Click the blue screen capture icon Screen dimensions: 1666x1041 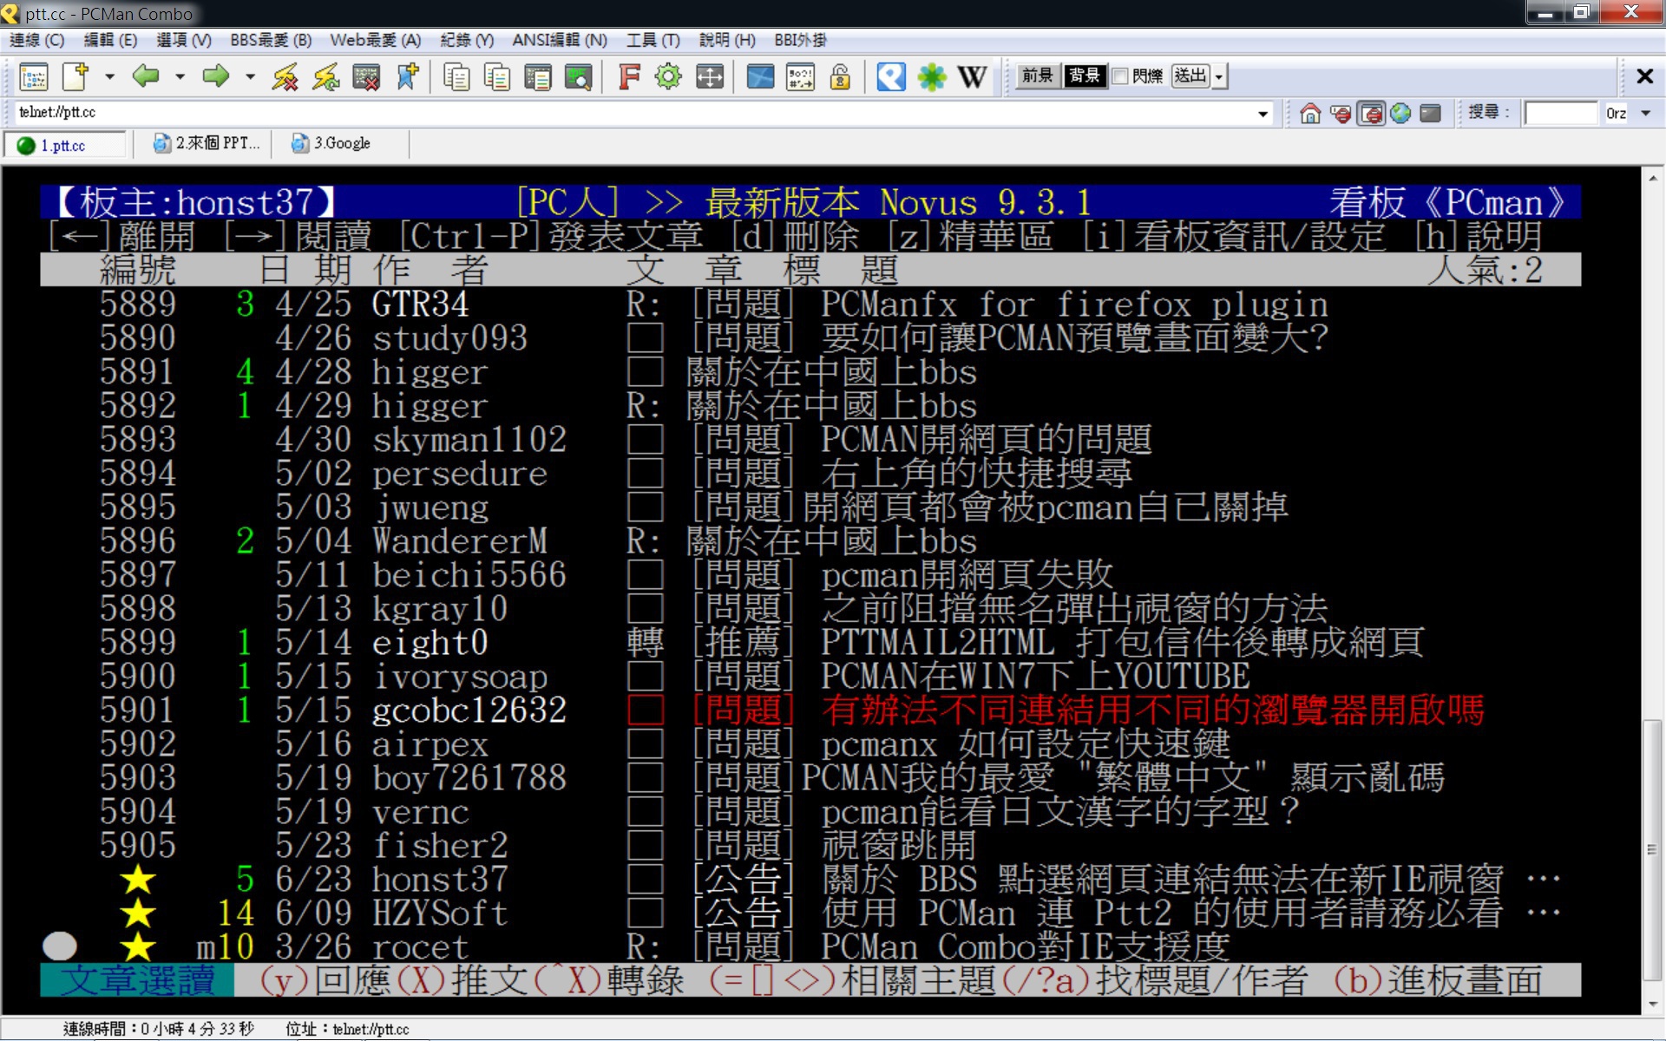coord(760,77)
